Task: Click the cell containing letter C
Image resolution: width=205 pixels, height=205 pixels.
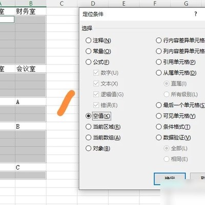Action: click(x=31, y=168)
